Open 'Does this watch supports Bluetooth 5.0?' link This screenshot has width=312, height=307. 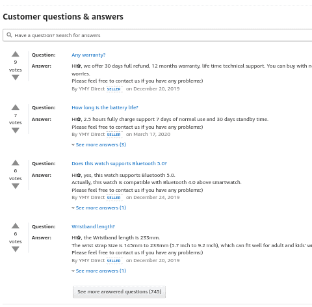pos(119,163)
